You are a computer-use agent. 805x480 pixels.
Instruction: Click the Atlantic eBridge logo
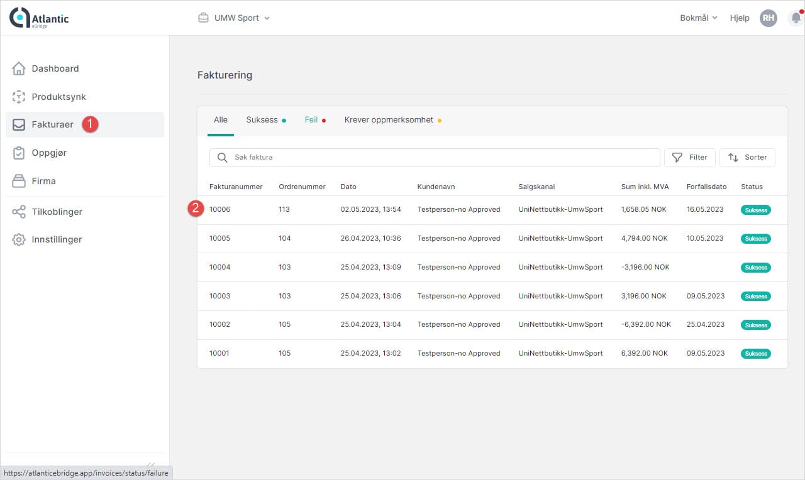[x=39, y=18]
